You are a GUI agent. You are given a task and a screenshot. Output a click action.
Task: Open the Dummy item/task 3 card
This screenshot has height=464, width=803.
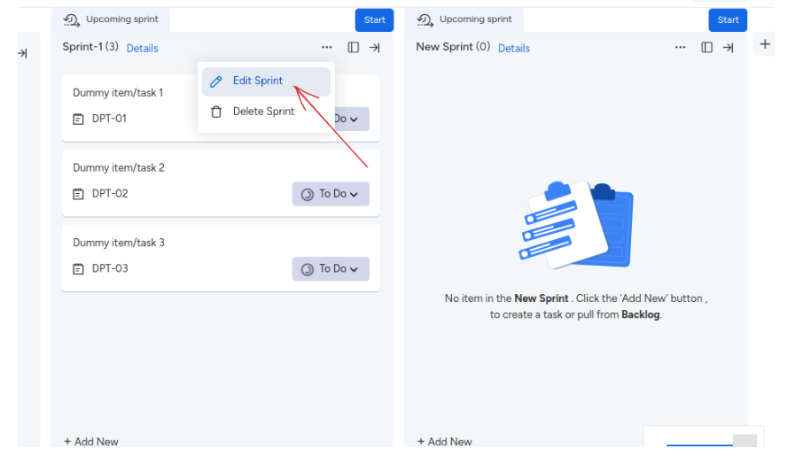119,243
